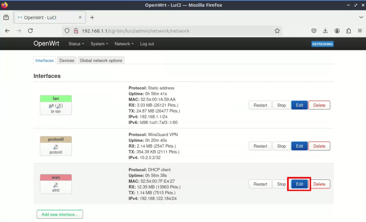Open the System dropdown menu

pyautogui.click(x=99, y=44)
